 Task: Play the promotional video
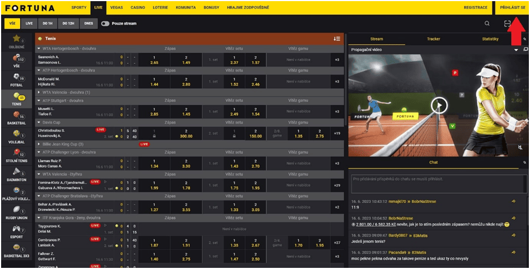439,106
